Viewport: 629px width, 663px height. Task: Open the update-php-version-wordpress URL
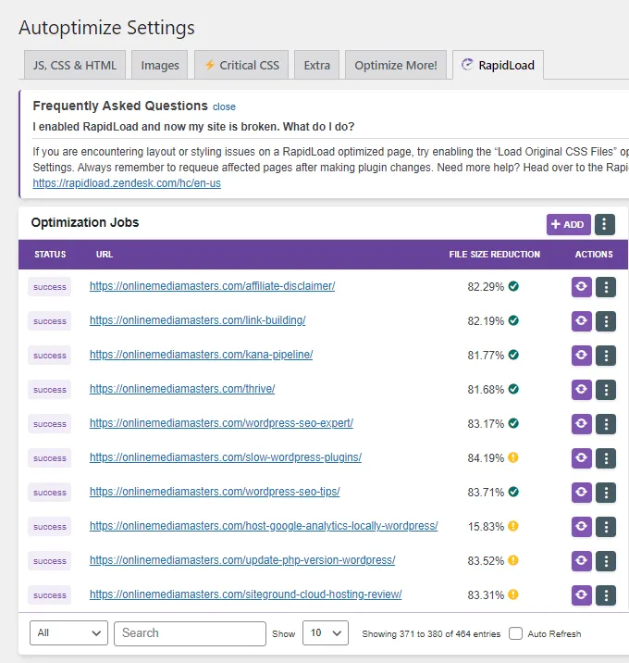[242, 560]
